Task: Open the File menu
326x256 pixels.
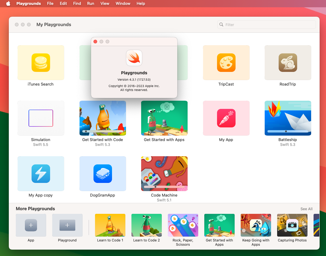Action: 50,4
